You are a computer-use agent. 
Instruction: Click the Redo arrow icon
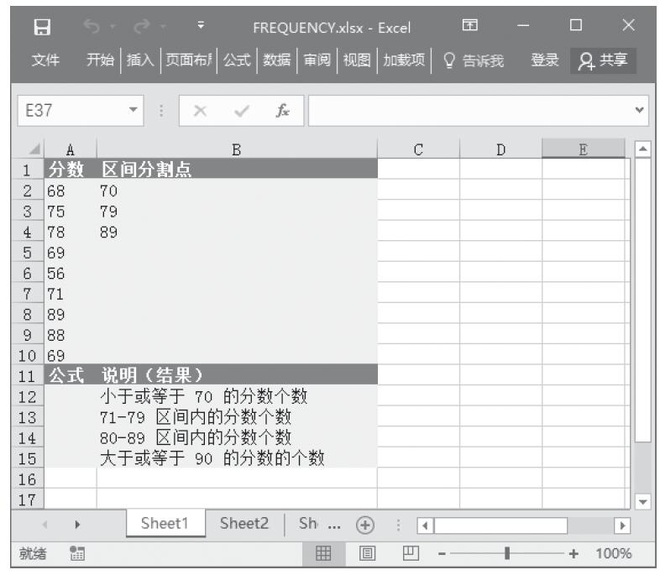point(141,28)
